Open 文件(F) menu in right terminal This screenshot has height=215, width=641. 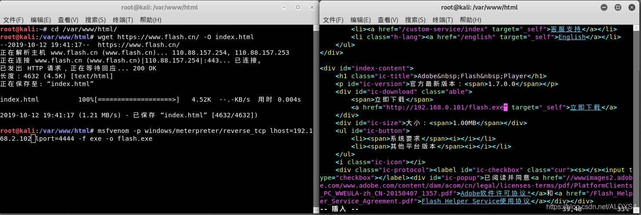[333, 20]
